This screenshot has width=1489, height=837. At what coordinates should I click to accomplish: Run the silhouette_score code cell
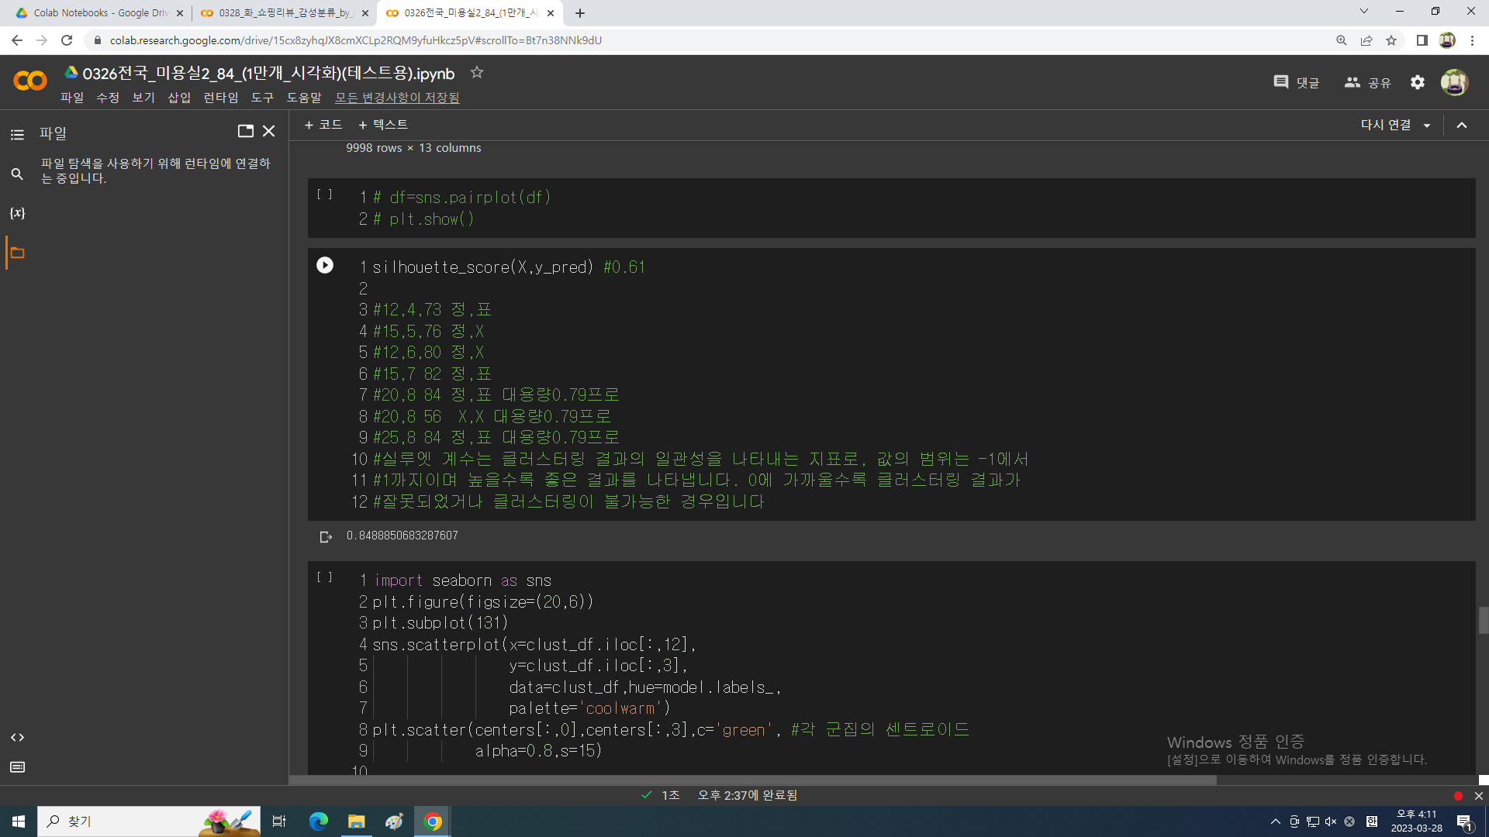(325, 266)
